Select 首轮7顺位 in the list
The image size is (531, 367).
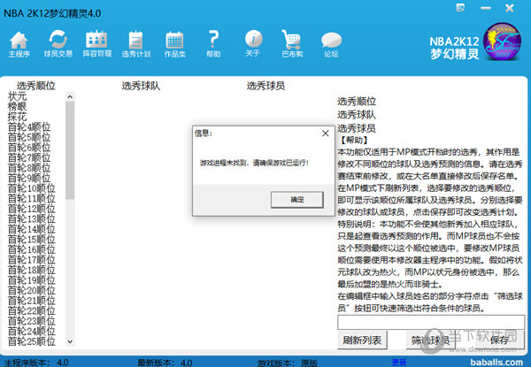tap(29, 157)
